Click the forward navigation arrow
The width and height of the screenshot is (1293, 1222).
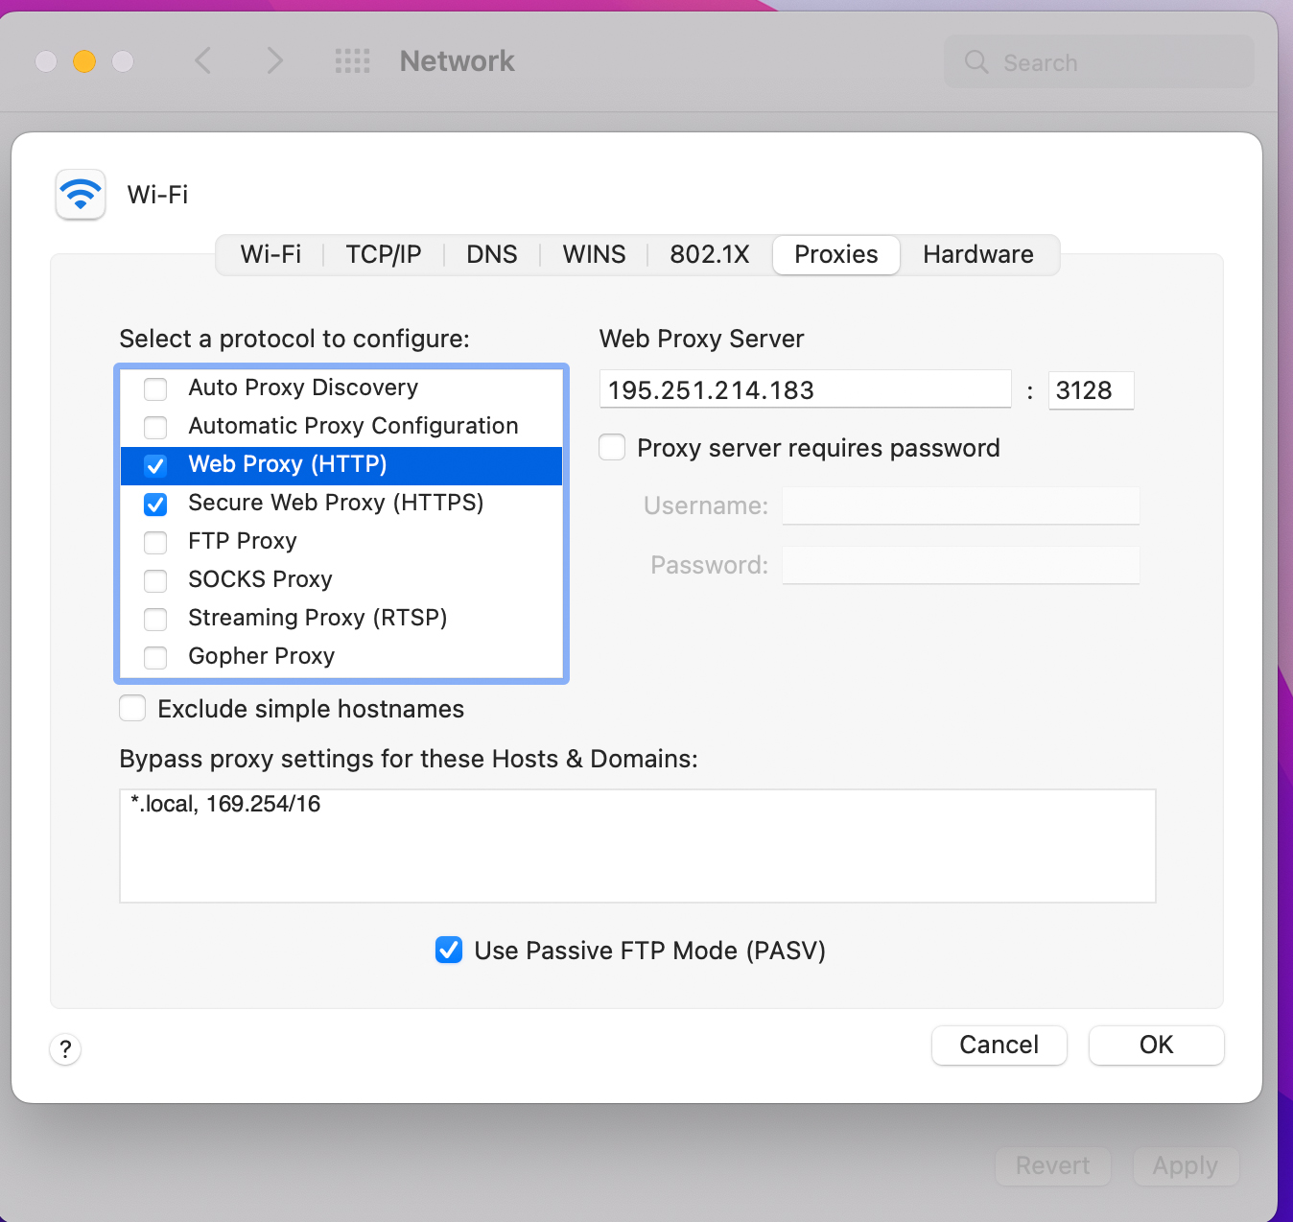(x=275, y=60)
